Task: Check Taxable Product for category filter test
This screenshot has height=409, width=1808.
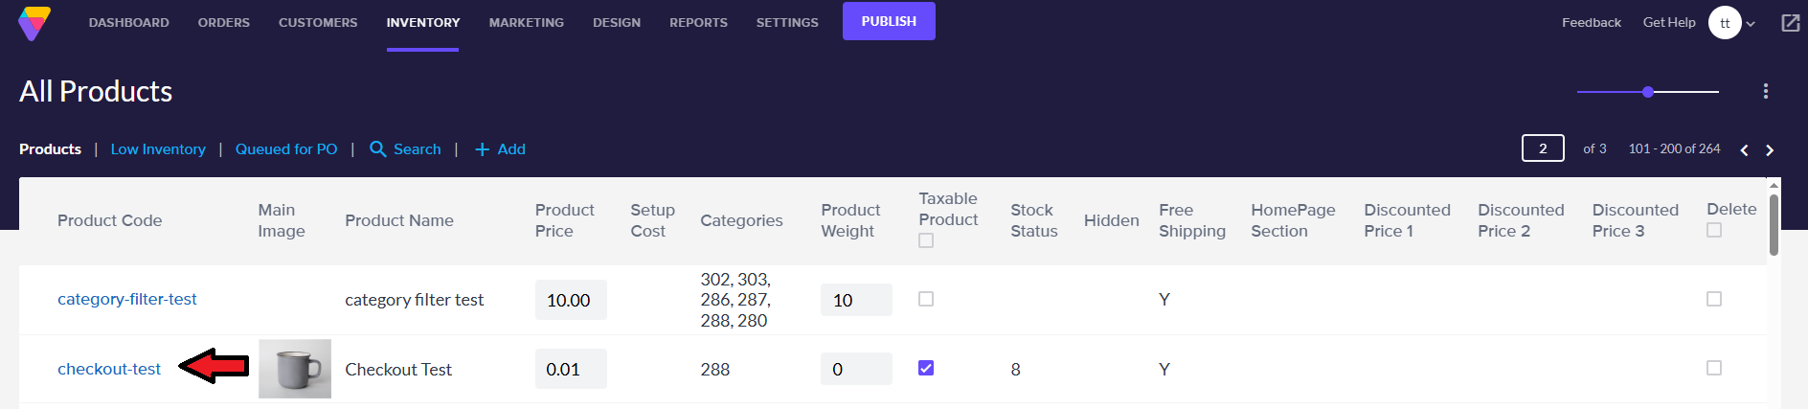Action: (x=926, y=299)
